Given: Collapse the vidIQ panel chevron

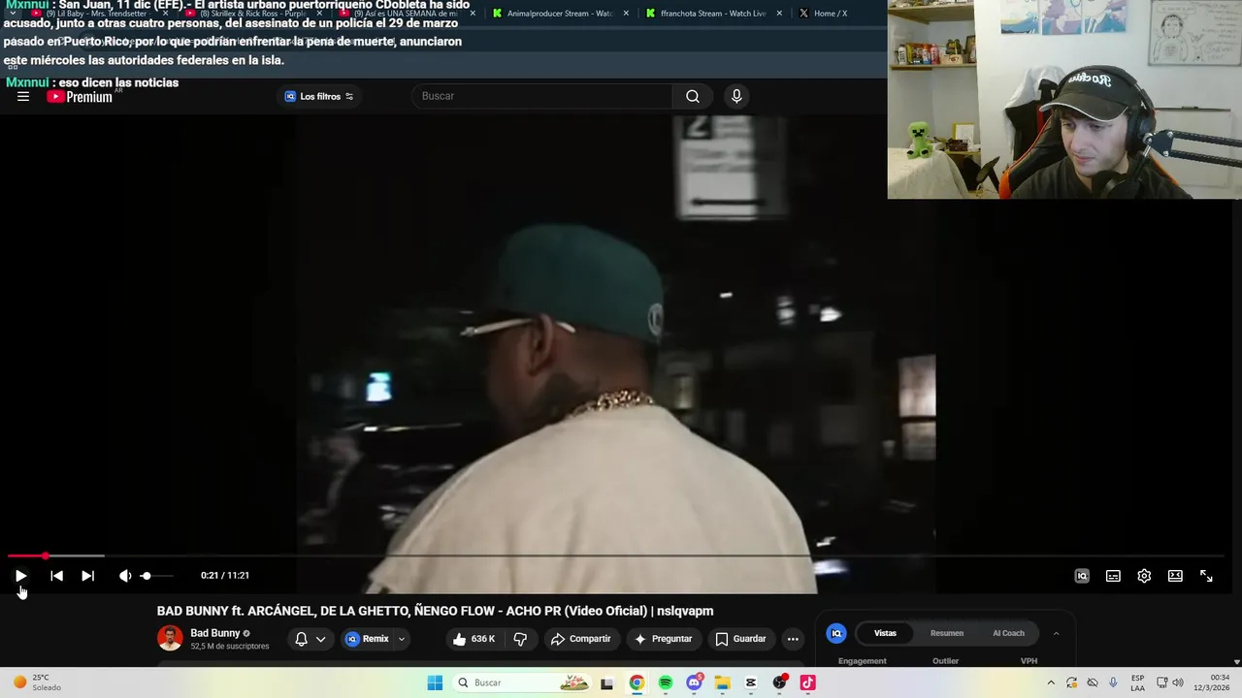Looking at the screenshot, I should click(x=1056, y=633).
